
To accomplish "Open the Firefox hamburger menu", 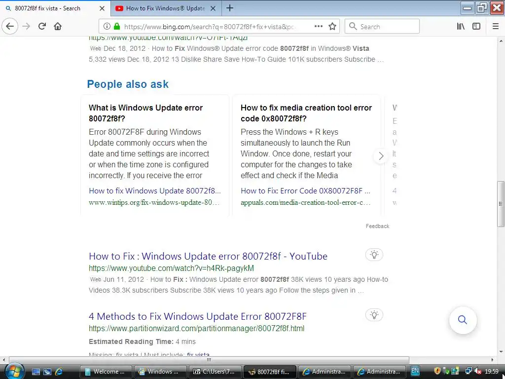I will pos(495,27).
